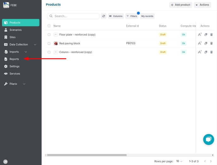Click the A+ icon for Red paving block
The height and width of the screenshot is (165, 217).
tap(200, 43)
